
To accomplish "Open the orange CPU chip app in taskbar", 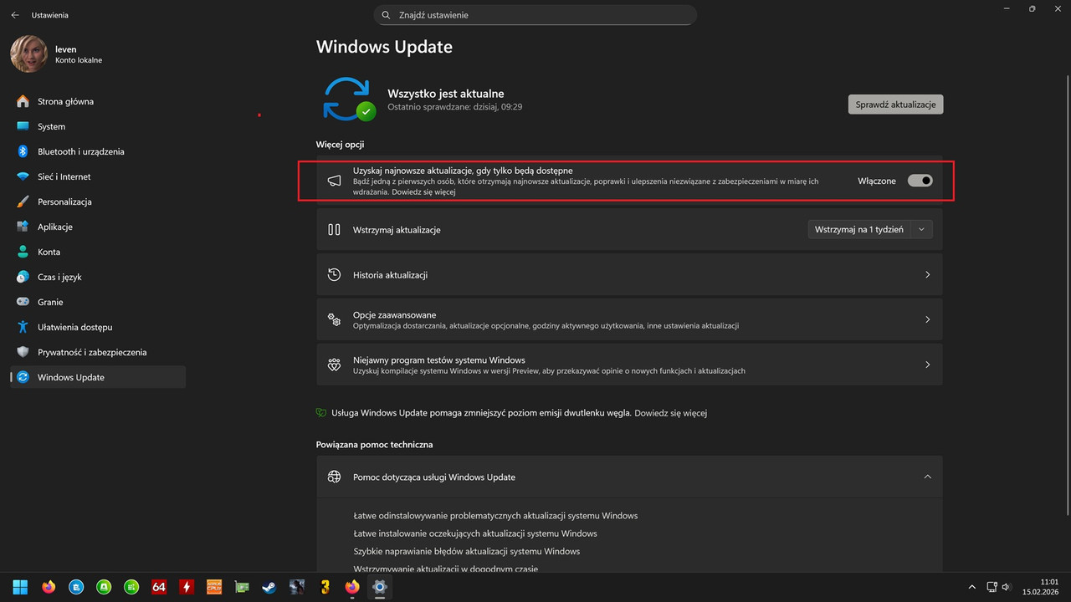I will tap(214, 587).
